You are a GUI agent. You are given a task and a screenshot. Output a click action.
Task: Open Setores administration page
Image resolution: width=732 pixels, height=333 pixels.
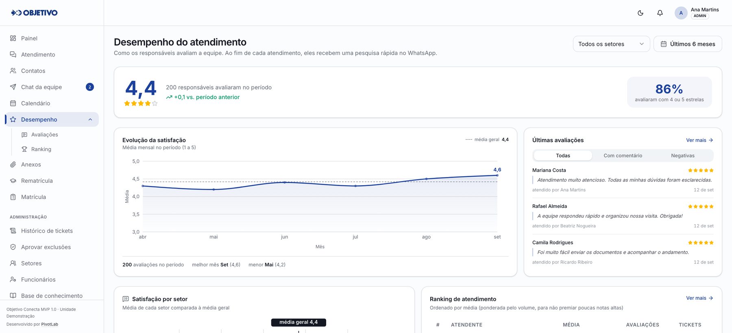click(52, 263)
